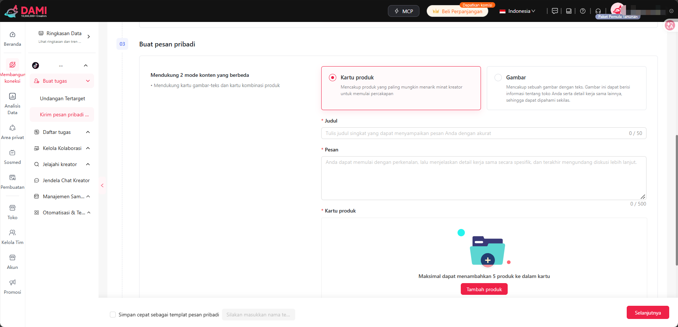
Task: Open Promosi in the sidebar
Action: (12, 287)
